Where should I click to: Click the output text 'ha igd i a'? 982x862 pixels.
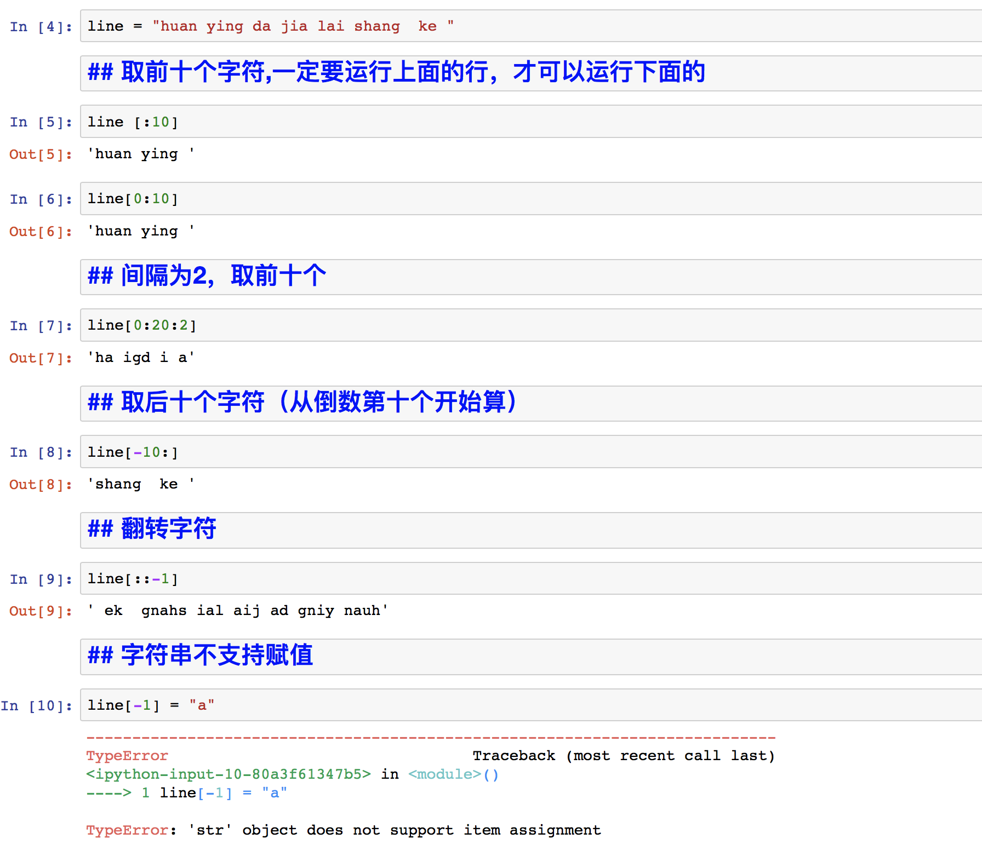(141, 358)
